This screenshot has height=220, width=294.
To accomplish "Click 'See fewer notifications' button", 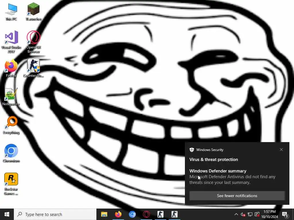I will (x=237, y=196).
